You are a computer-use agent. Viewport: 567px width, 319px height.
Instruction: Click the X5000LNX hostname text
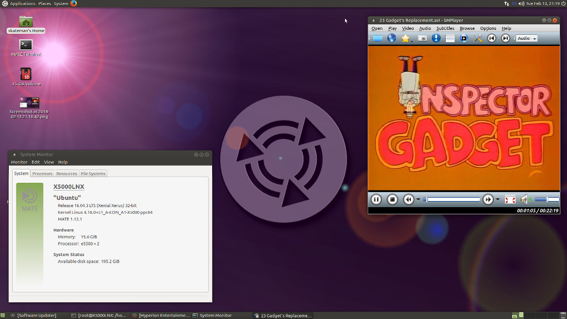click(69, 187)
